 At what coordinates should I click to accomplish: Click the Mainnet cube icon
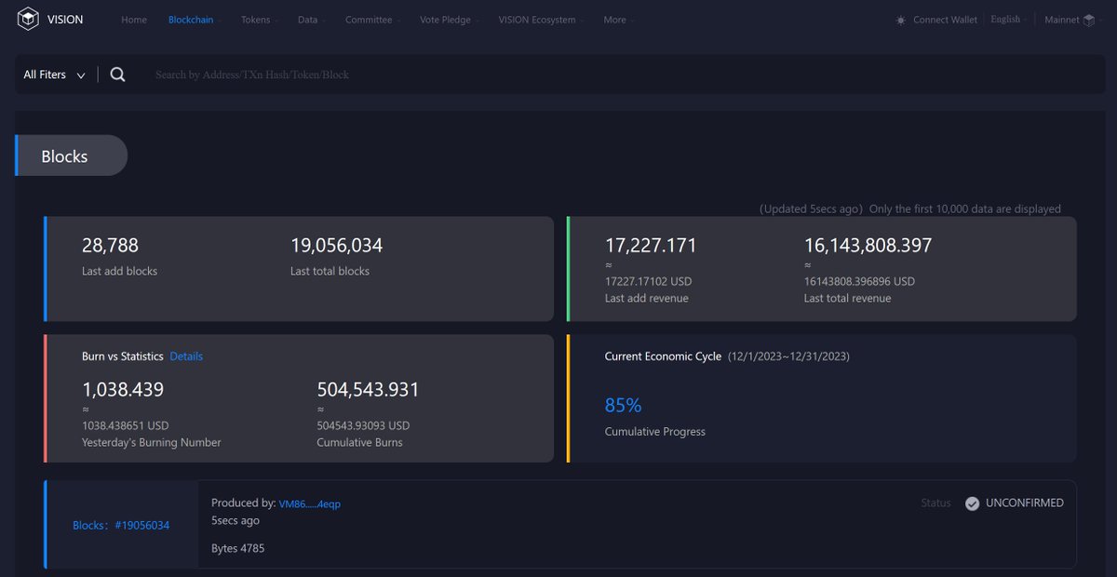coord(1089,20)
